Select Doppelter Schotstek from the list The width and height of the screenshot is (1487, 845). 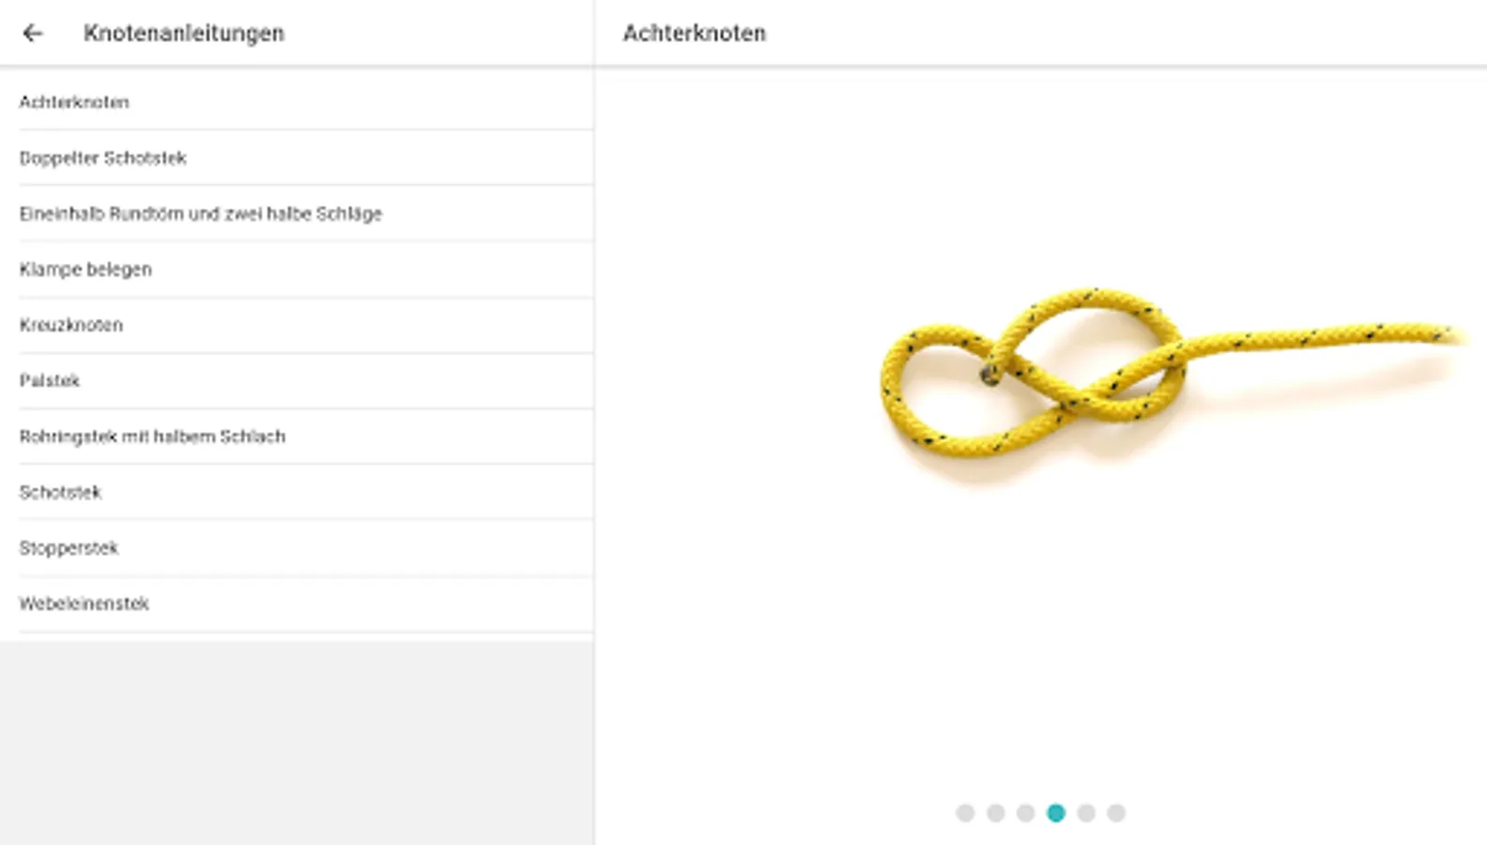coord(297,158)
